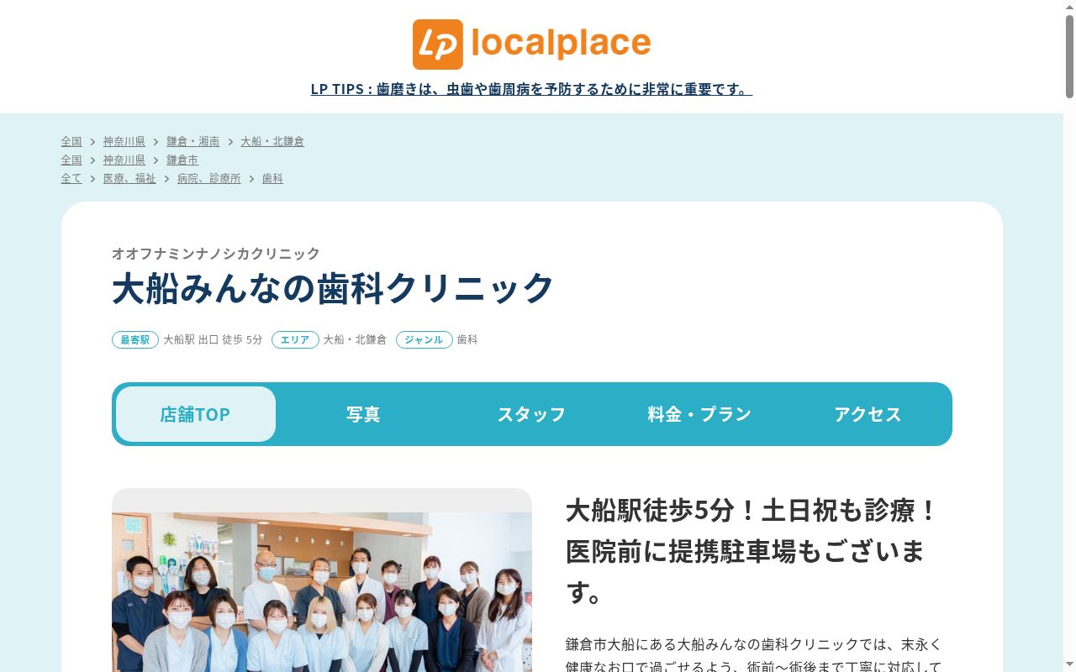The image size is (1076, 672).
Task: Switch to the スタッフ tab
Action: coord(531,414)
